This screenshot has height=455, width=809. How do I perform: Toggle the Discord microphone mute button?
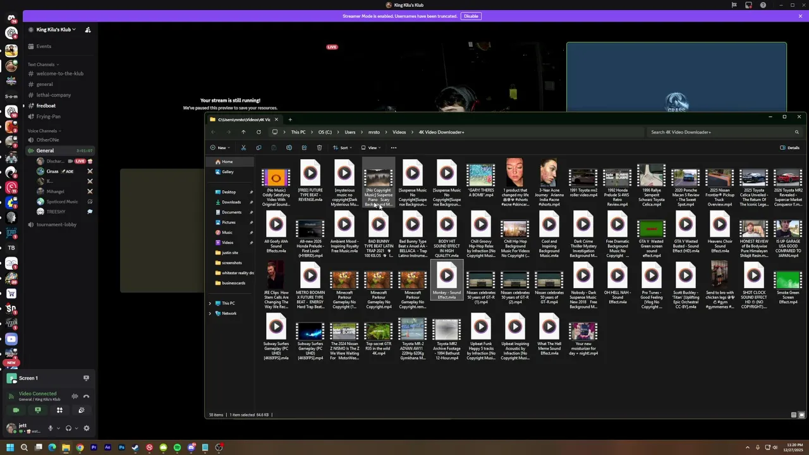tap(51, 428)
